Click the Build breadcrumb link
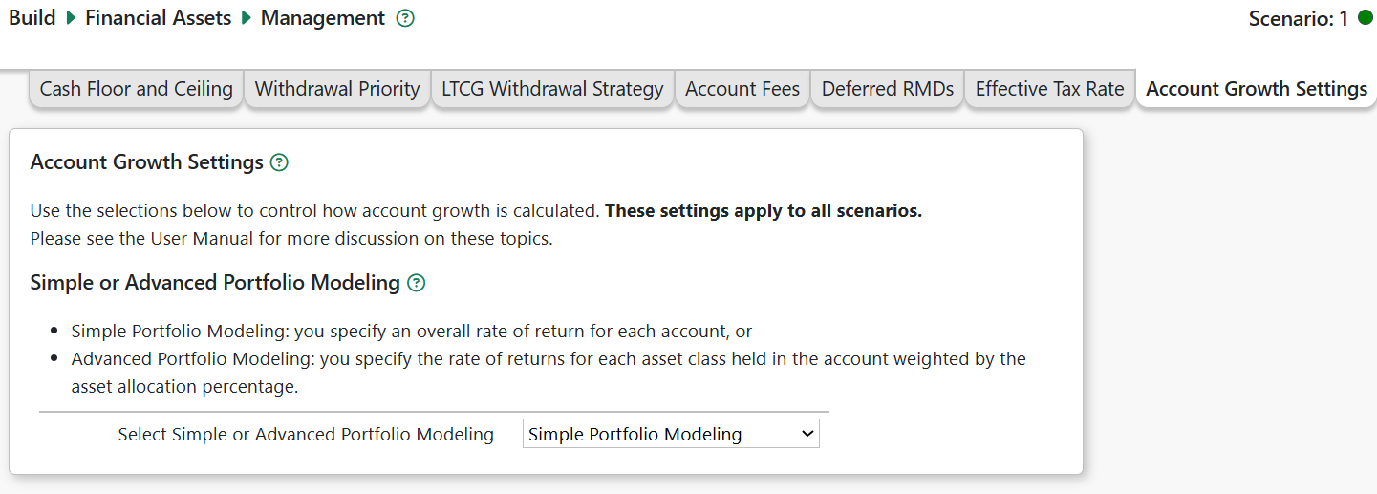1377x494 pixels. click(32, 18)
